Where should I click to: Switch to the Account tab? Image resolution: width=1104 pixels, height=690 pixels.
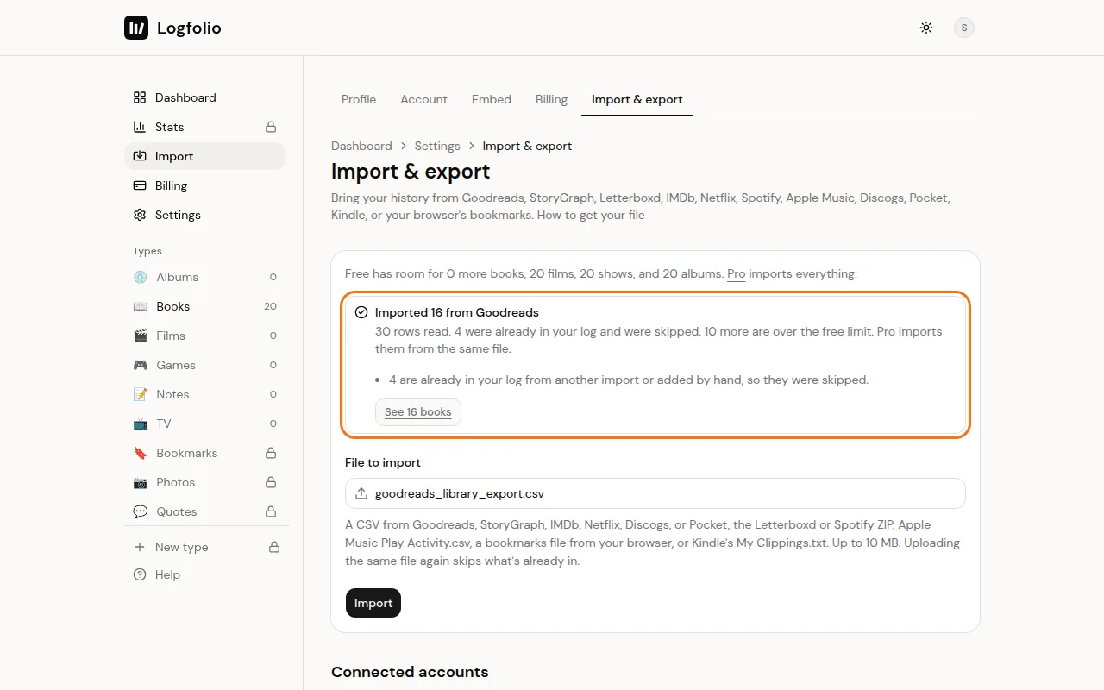423,99
